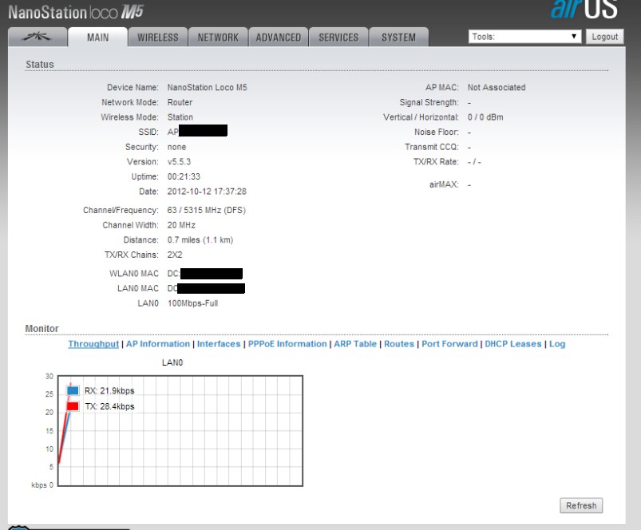This screenshot has height=530, width=641.
Task: Click the 'LAN0' chart title
Action: (172, 362)
